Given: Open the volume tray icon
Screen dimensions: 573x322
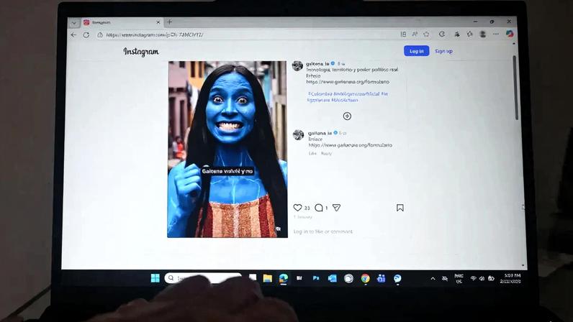Looking at the screenshot, I should tap(482, 279).
